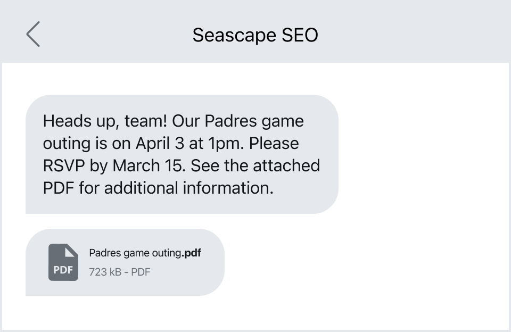
Task: Select the Padres outing message bubble
Action: (182, 154)
